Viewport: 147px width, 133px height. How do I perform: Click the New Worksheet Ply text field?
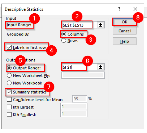point(83,75)
